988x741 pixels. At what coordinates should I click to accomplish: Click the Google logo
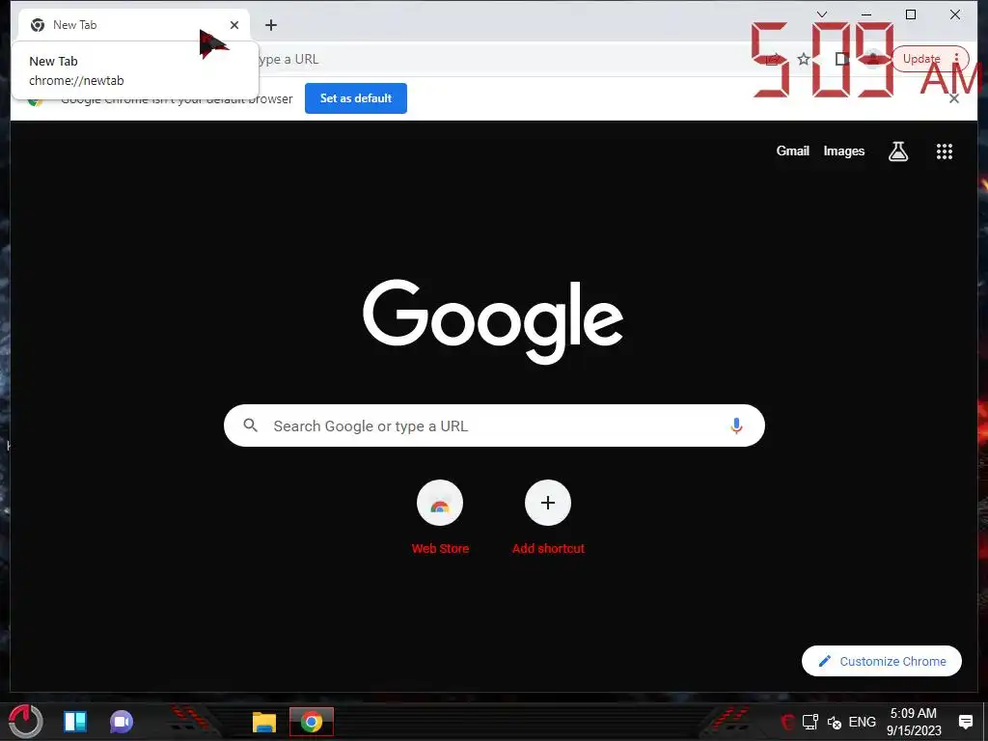tap(493, 321)
